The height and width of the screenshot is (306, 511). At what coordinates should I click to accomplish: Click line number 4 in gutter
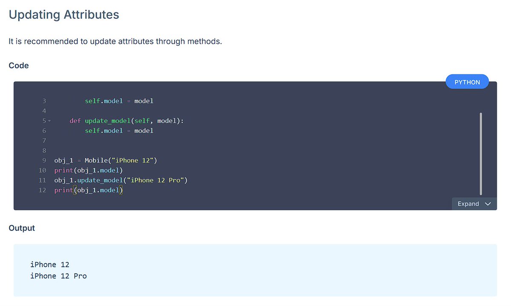coord(44,111)
